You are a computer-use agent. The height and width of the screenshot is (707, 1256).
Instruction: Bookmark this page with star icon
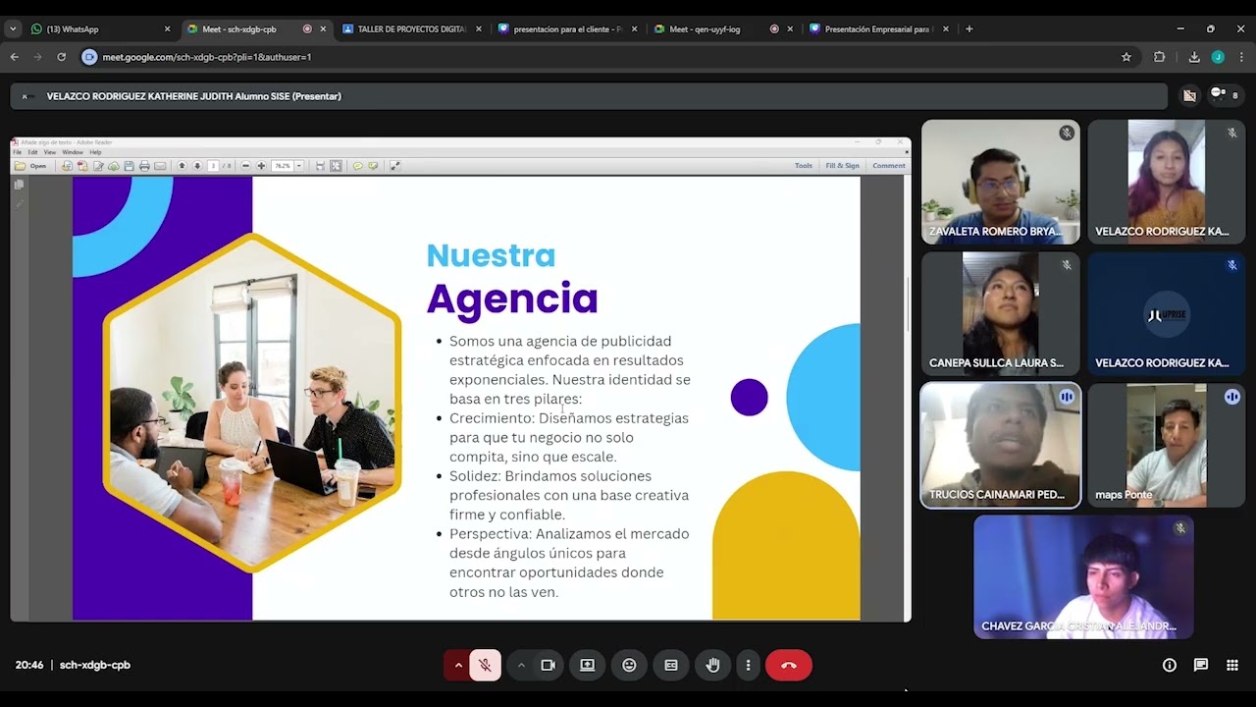[x=1126, y=57]
